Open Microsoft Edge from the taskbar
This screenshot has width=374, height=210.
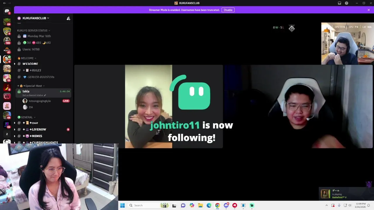[209, 205]
